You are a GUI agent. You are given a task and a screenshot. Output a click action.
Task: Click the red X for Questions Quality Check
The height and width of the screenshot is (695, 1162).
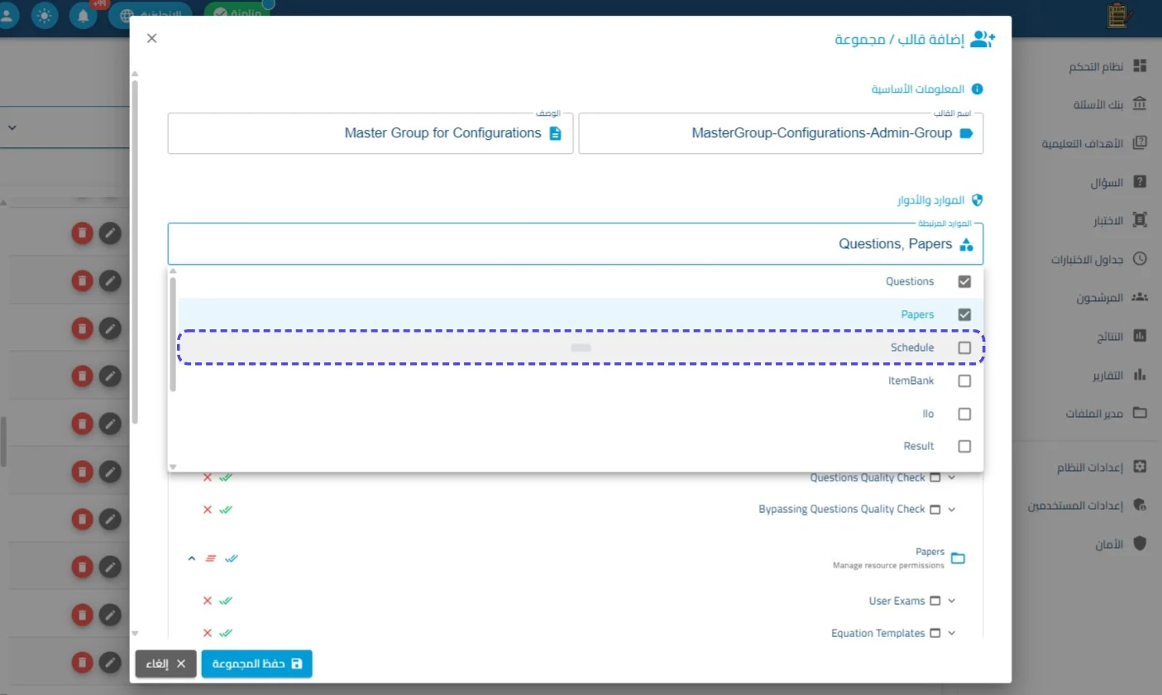(208, 477)
